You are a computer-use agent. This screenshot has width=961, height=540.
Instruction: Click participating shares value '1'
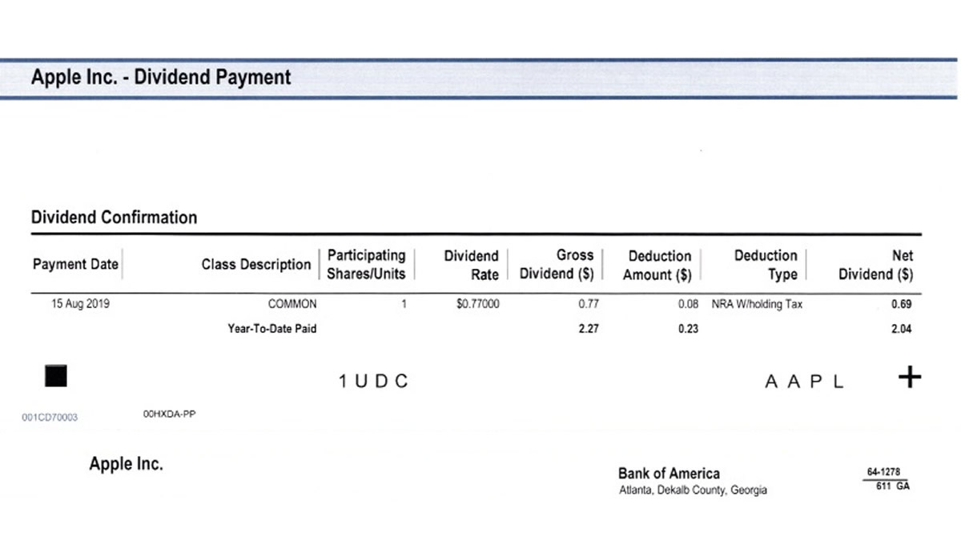pos(404,304)
